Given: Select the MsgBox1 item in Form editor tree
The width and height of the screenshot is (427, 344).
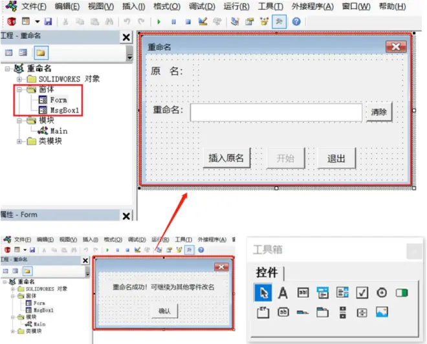Looking at the screenshot, I should pos(65,110).
